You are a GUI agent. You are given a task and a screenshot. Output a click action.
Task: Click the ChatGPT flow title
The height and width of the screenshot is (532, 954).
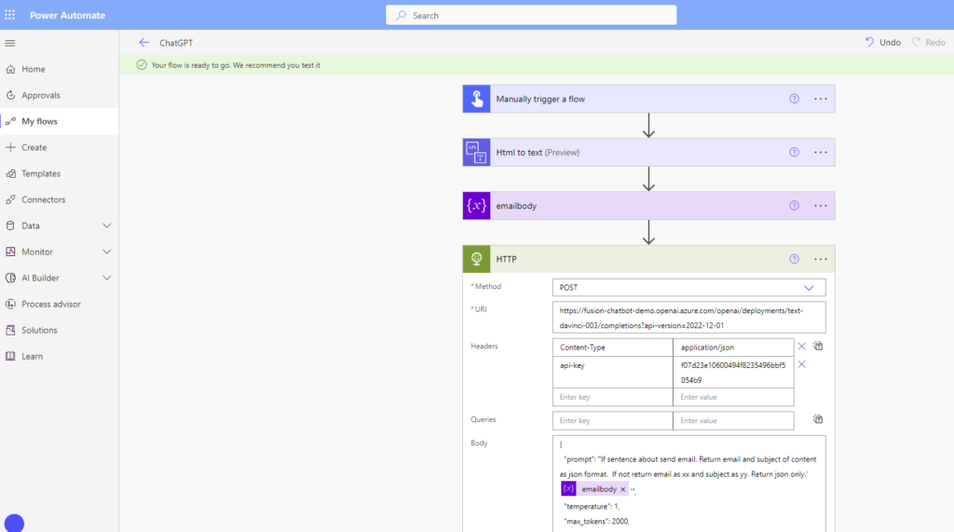click(176, 43)
